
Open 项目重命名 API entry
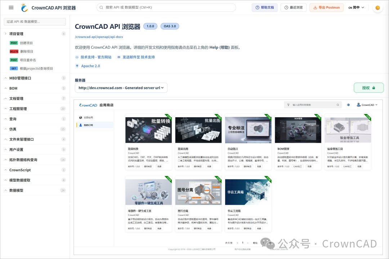tap(28, 60)
